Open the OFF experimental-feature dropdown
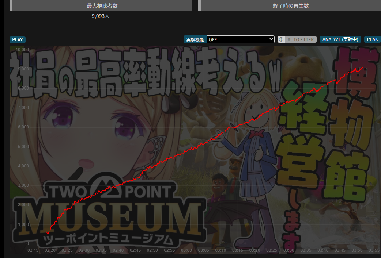 point(241,39)
